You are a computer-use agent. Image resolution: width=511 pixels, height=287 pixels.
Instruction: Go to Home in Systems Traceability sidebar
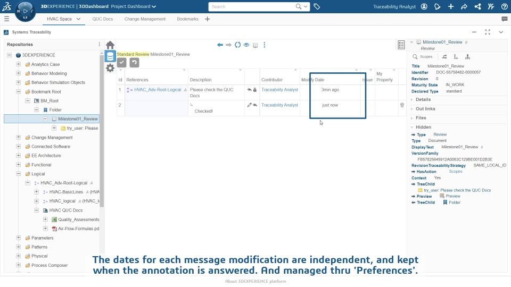110,45
